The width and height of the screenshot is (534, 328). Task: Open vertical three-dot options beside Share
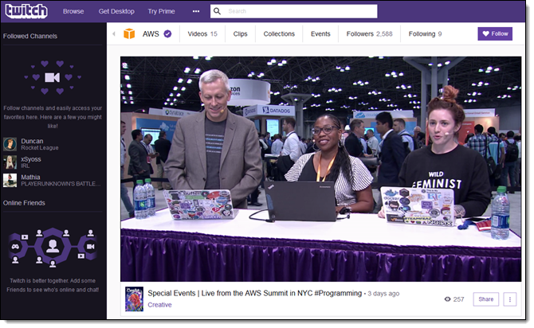pyautogui.click(x=510, y=299)
